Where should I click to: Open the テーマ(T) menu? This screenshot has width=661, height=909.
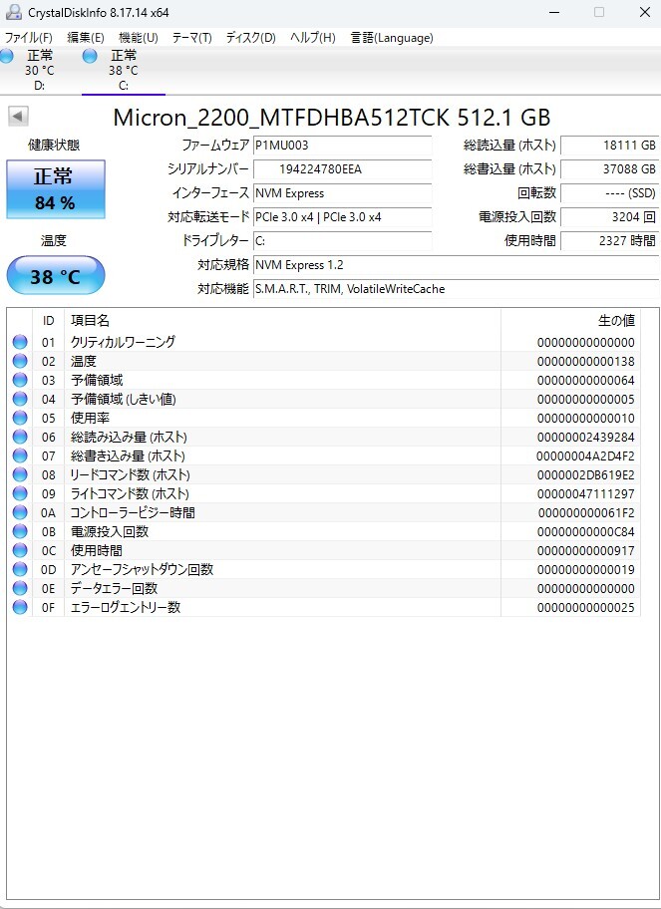192,38
